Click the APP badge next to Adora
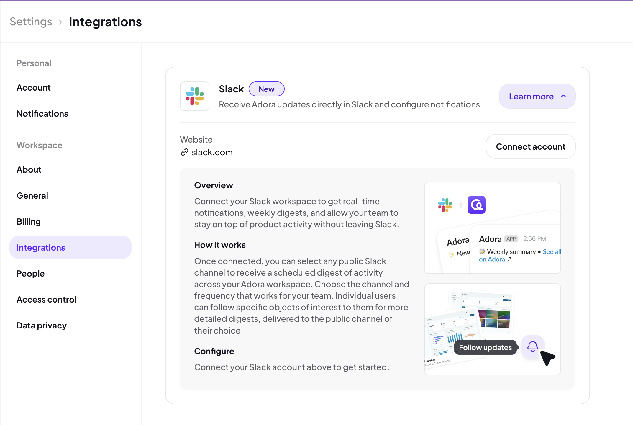Viewport: 633px width, 425px height. 511,239
